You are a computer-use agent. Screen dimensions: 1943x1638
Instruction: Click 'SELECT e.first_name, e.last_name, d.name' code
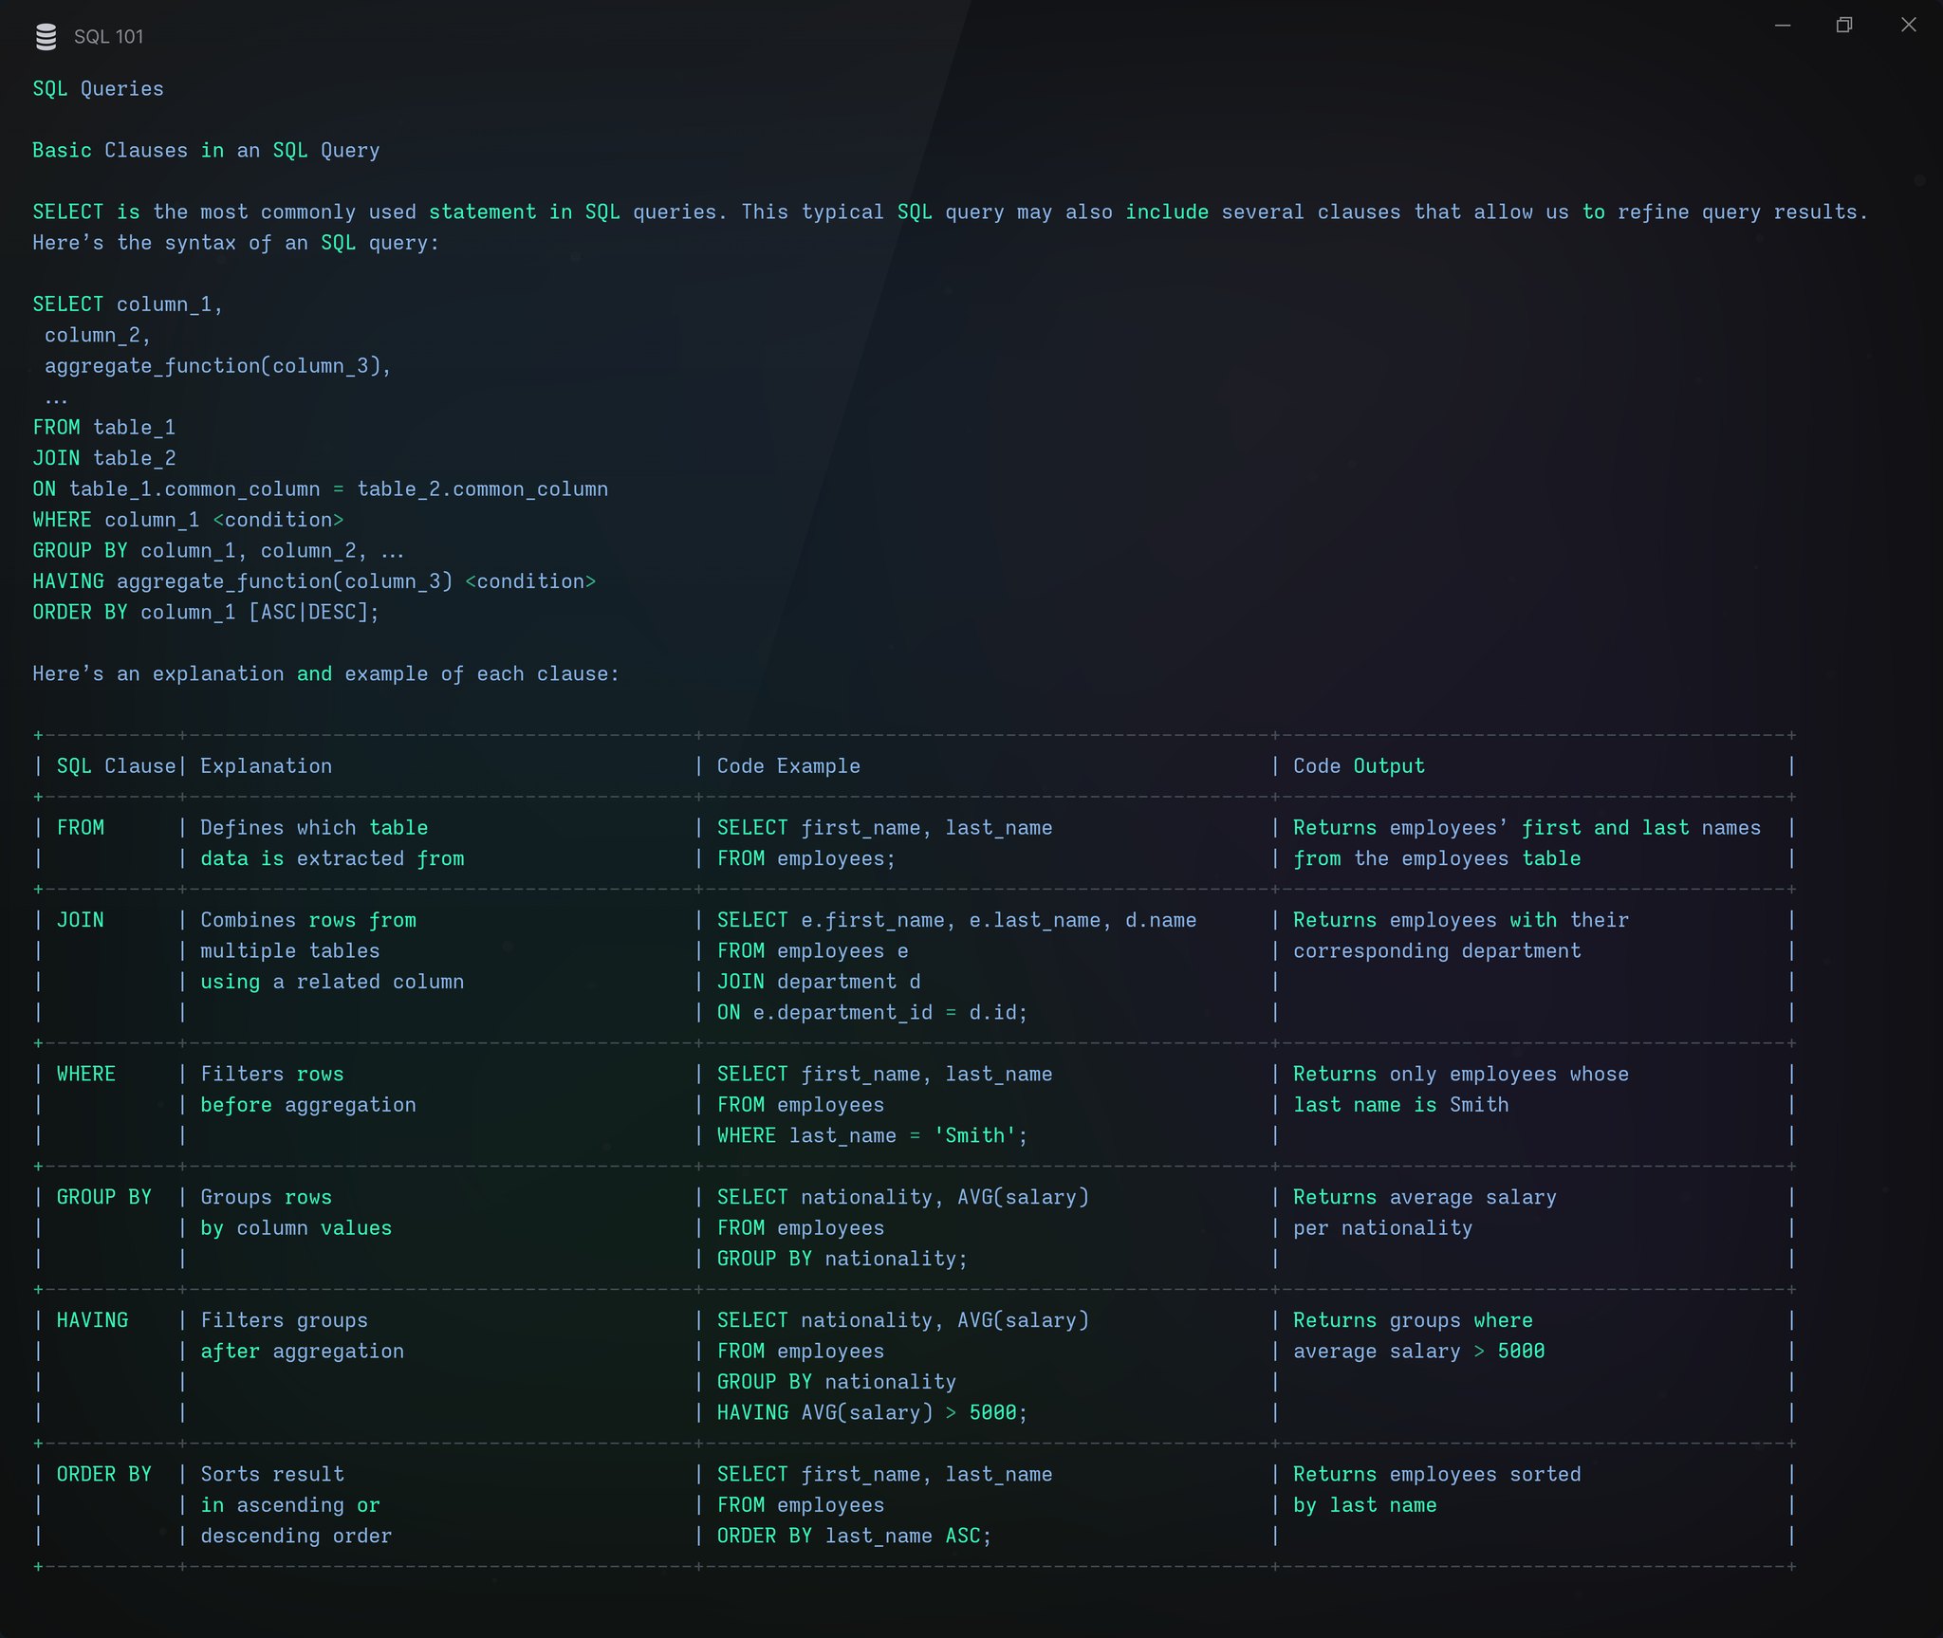pos(956,920)
